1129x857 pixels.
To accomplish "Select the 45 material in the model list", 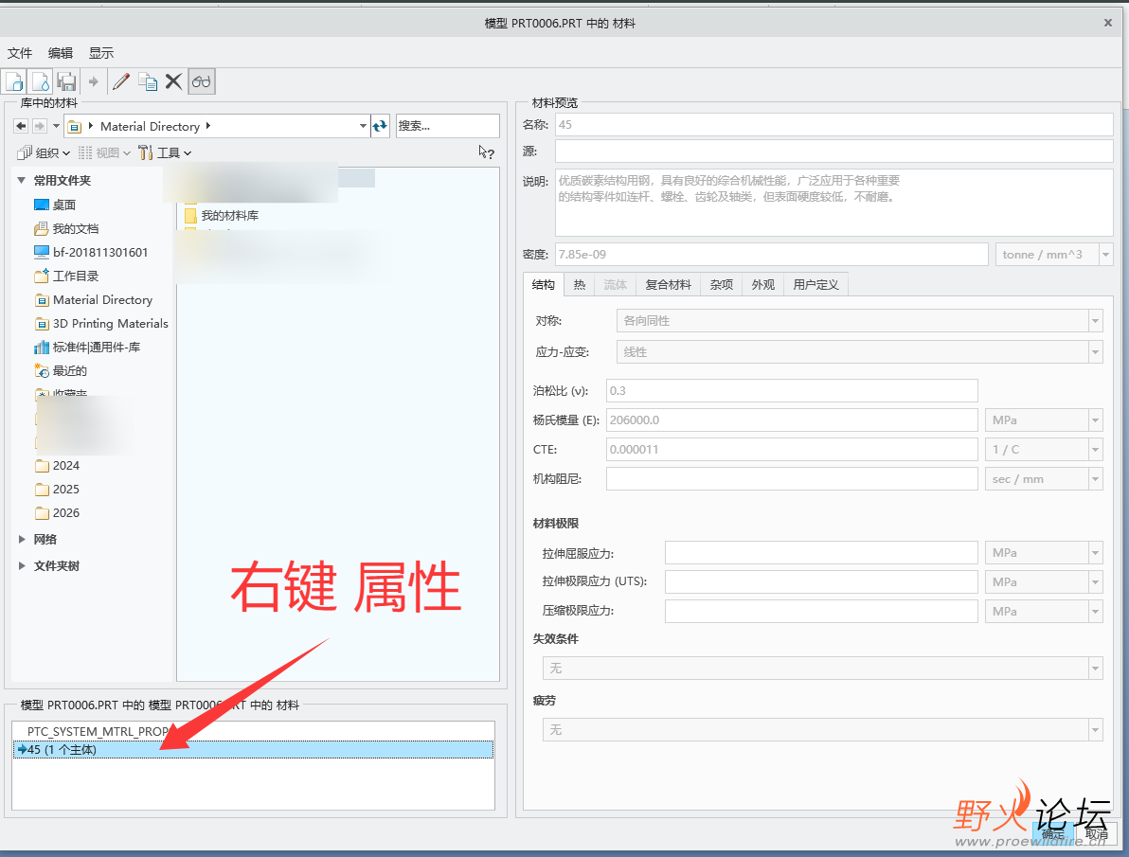I will (57, 749).
